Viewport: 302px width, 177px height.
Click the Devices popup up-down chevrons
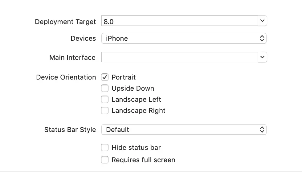tap(262, 39)
